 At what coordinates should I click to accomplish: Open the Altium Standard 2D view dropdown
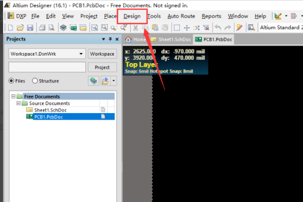tap(281, 28)
